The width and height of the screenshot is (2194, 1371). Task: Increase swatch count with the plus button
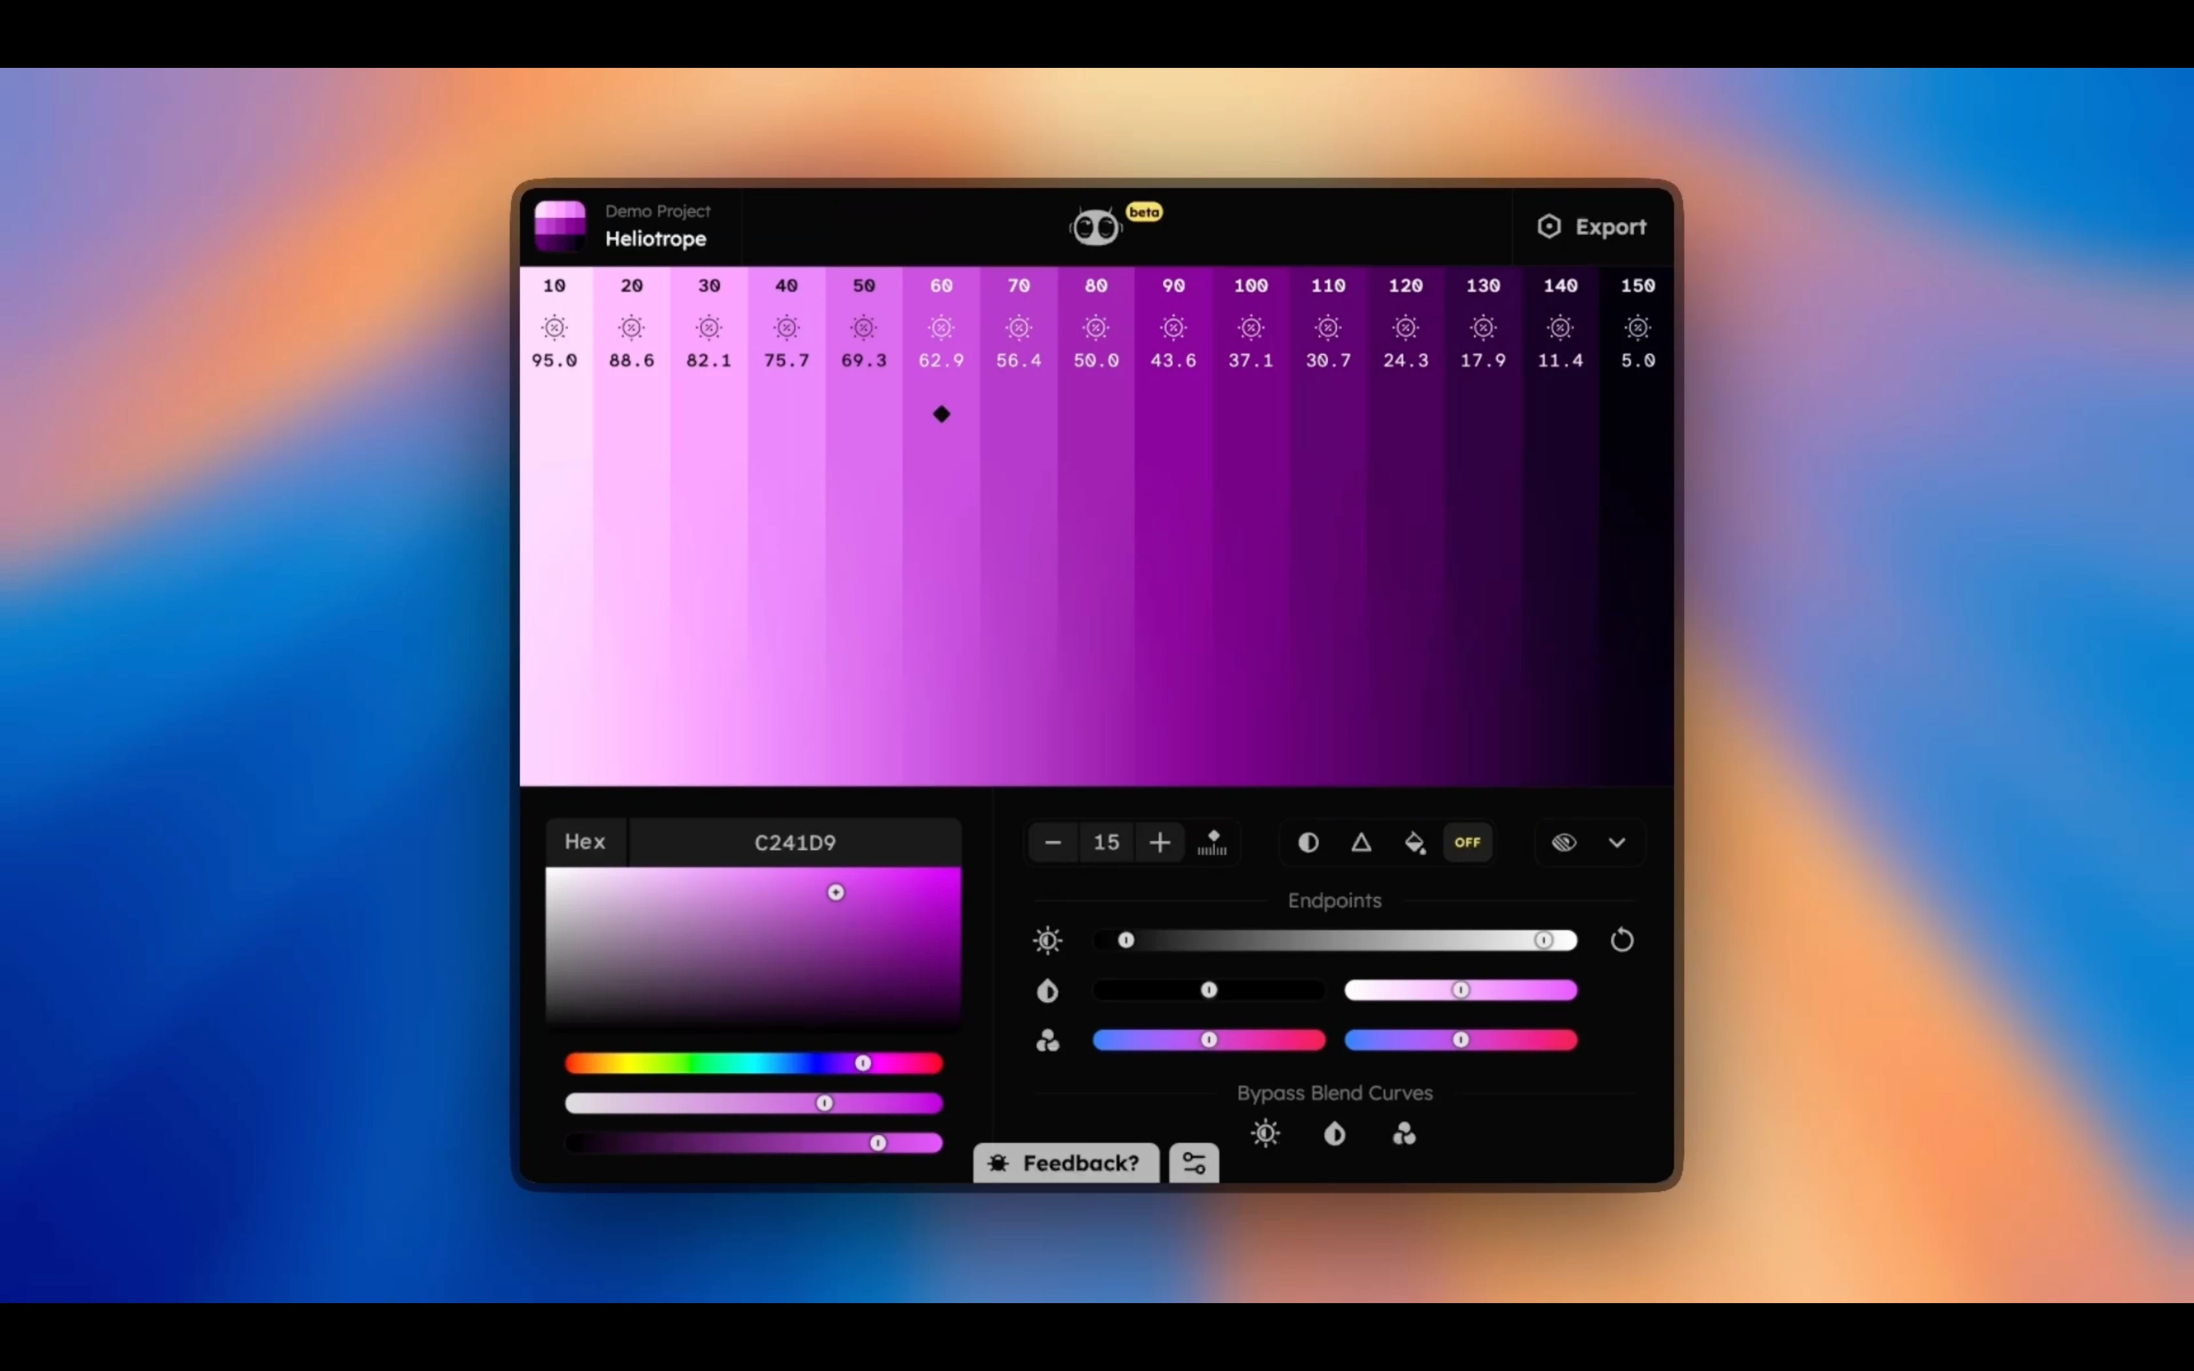point(1160,842)
